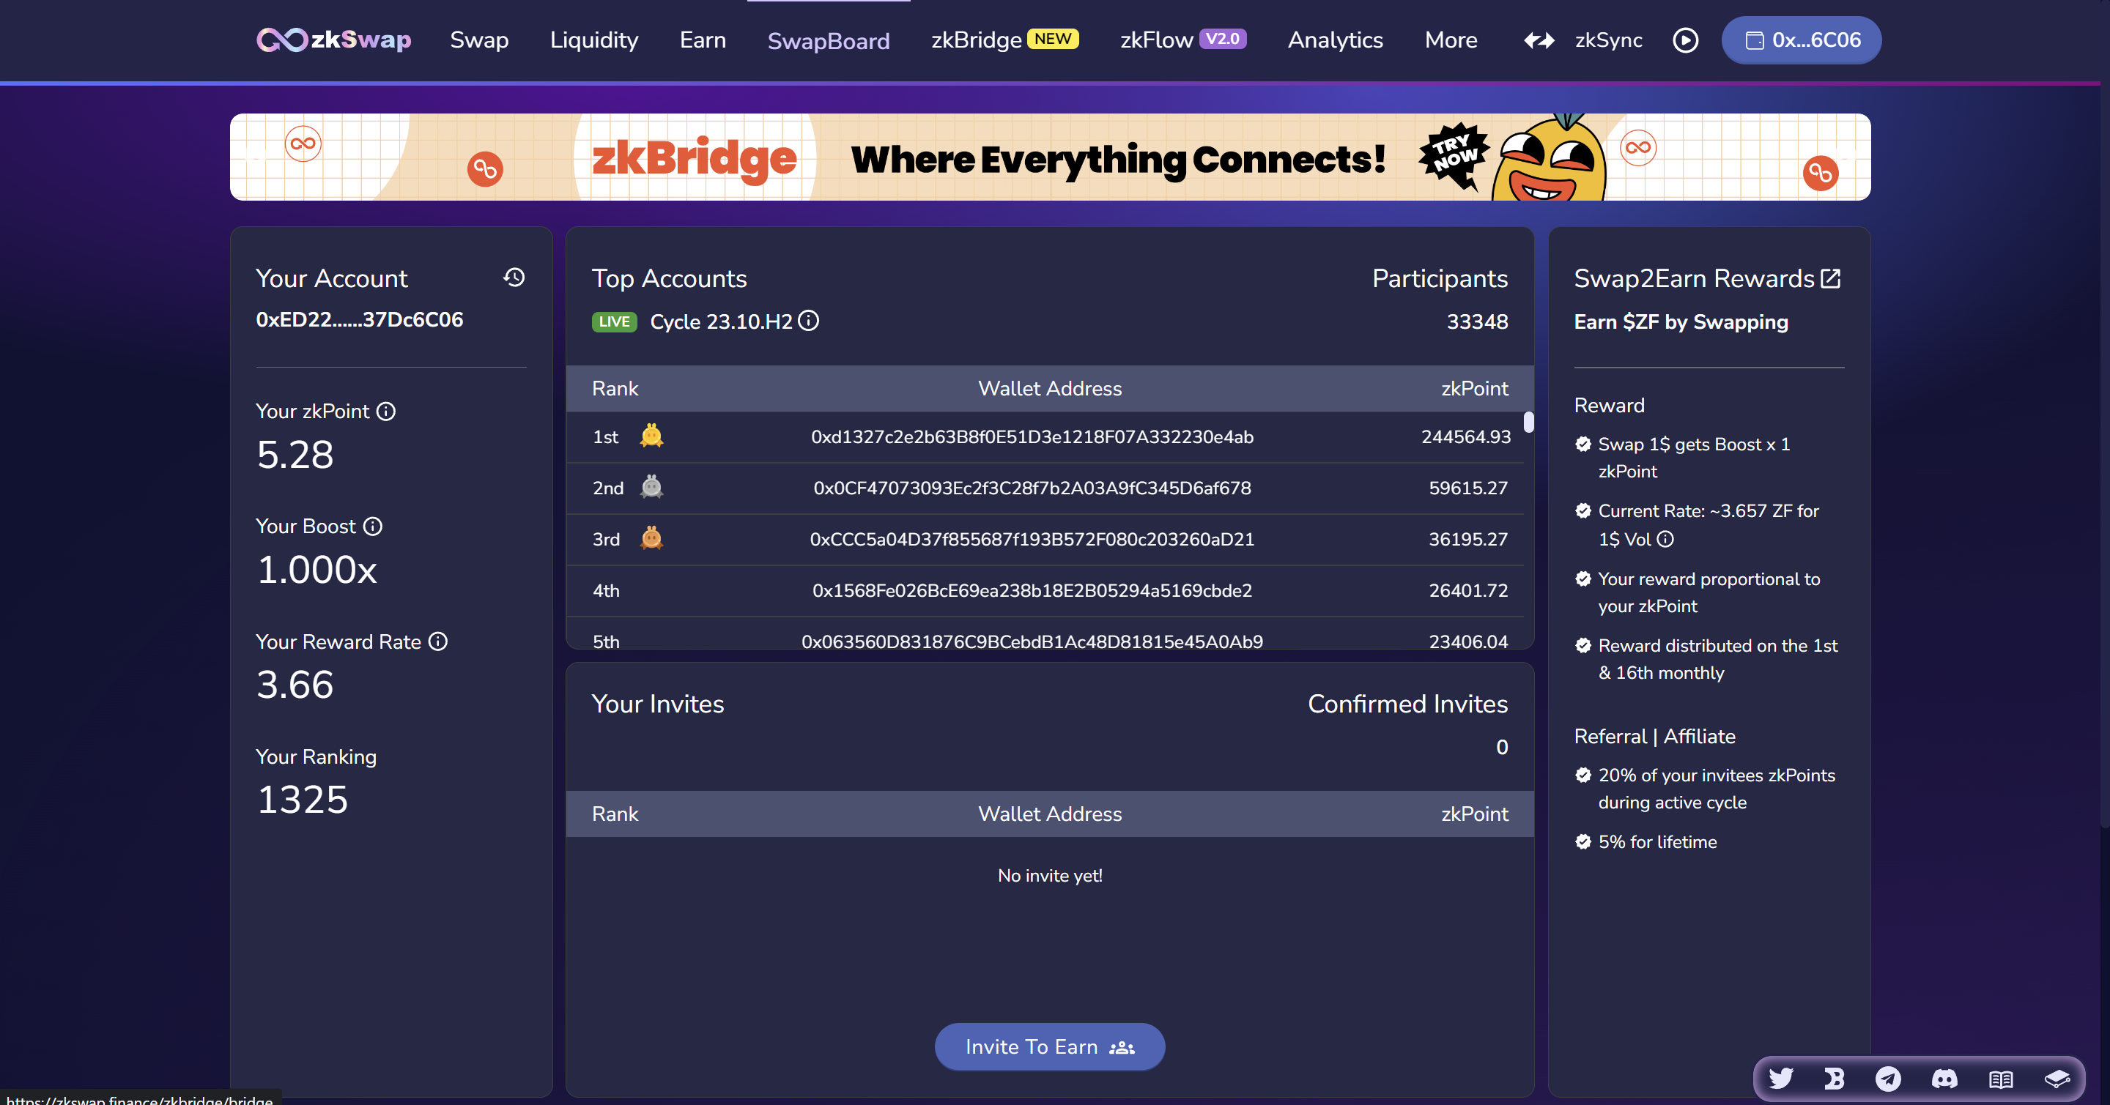Image resolution: width=2110 pixels, height=1105 pixels.
Task: Click the info icon next to Your zKPoint
Action: 386,411
